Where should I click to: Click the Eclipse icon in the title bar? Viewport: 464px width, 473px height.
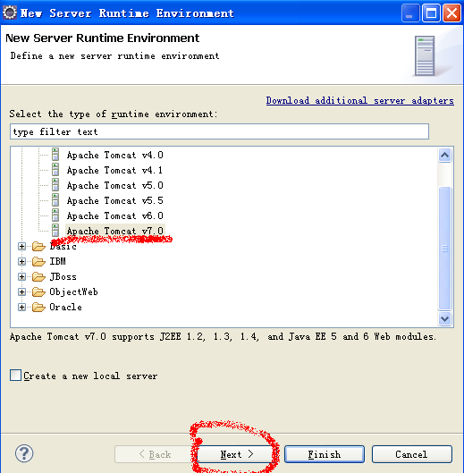pyautogui.click(x=10, y=13)
